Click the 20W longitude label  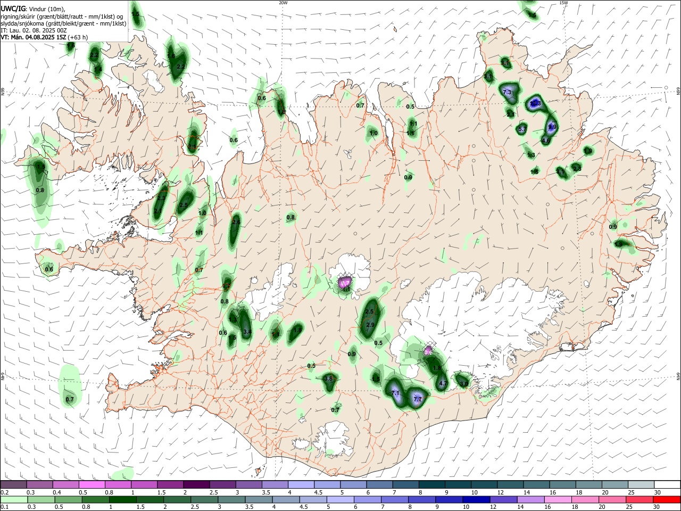pyautogui.click(x=283, y=3)
